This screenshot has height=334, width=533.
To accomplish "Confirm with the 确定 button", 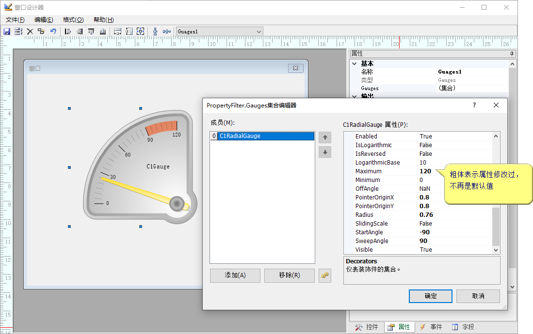I will pos(430,296).
